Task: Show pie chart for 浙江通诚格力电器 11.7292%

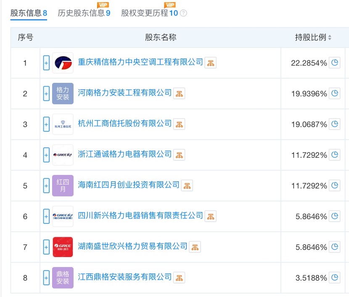Action: tap(335, 155)
